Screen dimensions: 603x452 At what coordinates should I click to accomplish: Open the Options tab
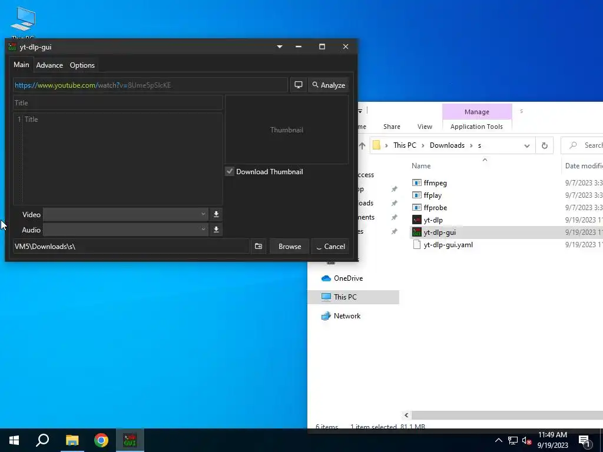(x=82, y=65)
